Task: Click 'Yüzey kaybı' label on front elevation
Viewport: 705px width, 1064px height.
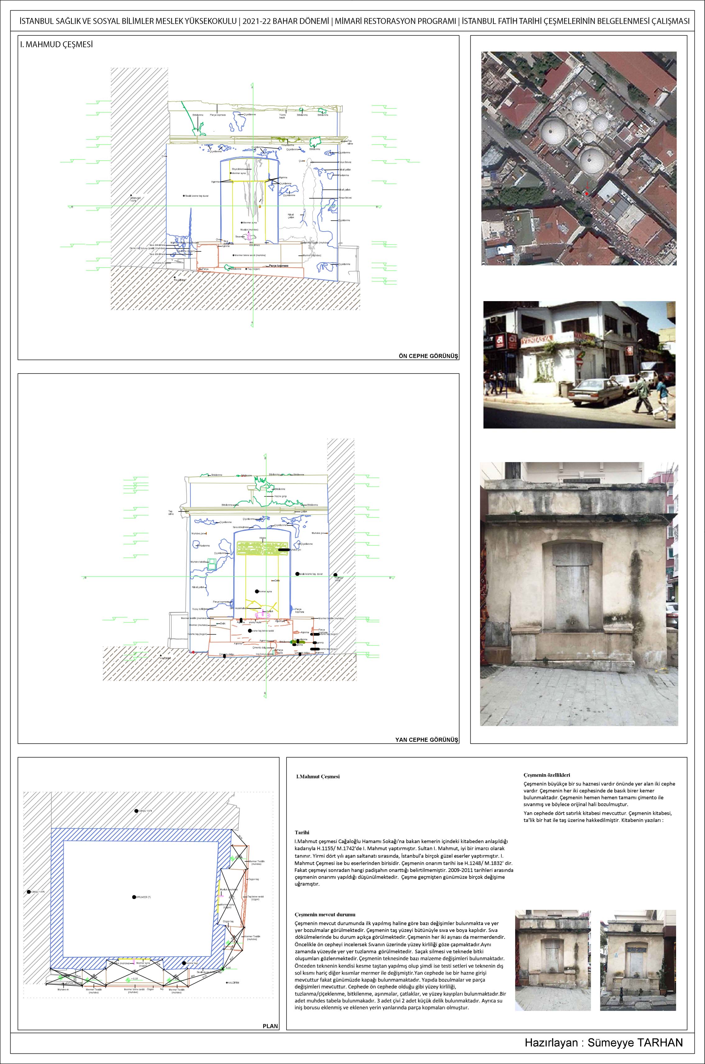Action: pos(282,116)
